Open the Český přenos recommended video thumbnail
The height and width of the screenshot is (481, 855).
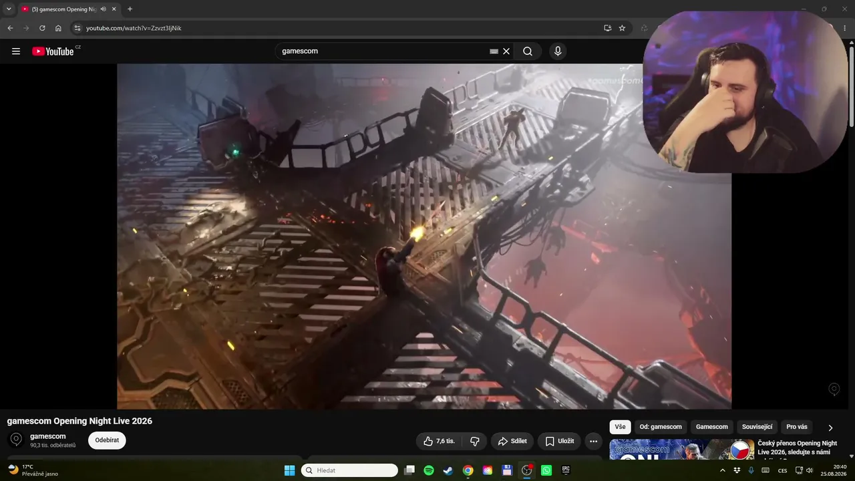681,450
